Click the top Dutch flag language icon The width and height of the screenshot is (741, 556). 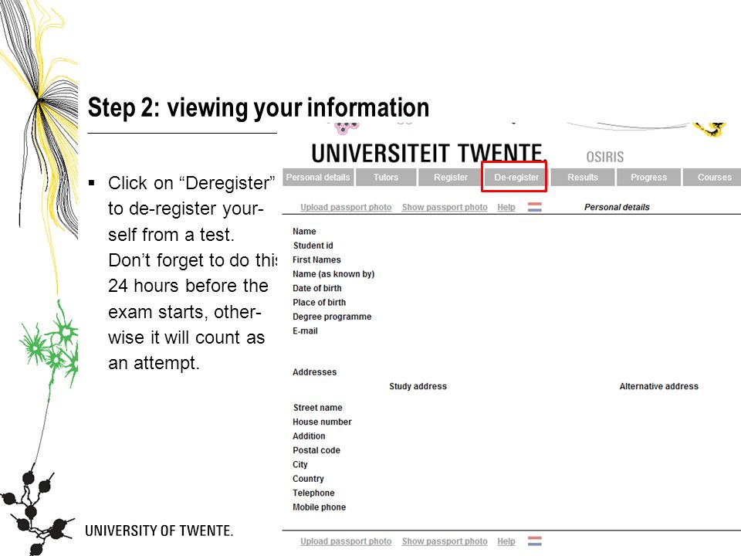point(534,207)
